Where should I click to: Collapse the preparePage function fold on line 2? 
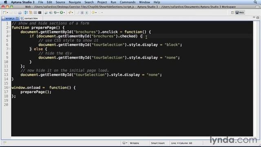coord(9,27)
